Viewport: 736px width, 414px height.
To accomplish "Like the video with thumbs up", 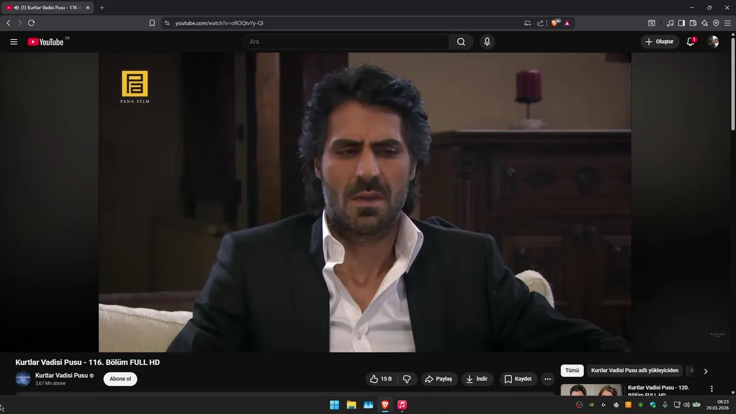I will (x=381, y=379).
